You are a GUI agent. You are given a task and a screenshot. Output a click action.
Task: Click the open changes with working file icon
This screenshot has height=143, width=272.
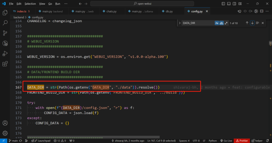[x=245, y=11]
